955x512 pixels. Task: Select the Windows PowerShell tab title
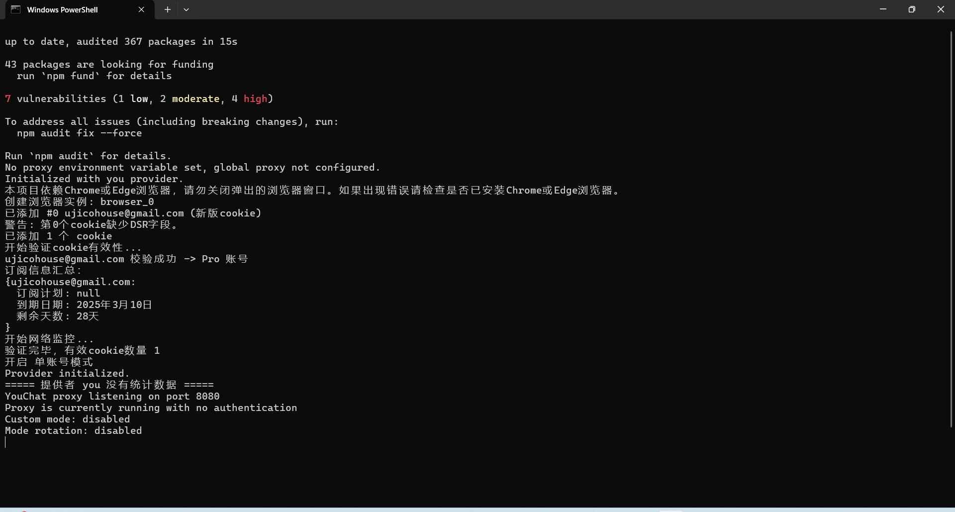[x=62, y=10]
